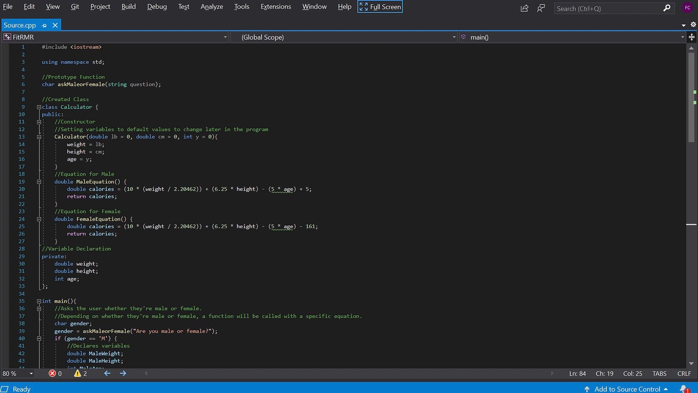Click the Col: 25 indicator

(x=633, y=374)
